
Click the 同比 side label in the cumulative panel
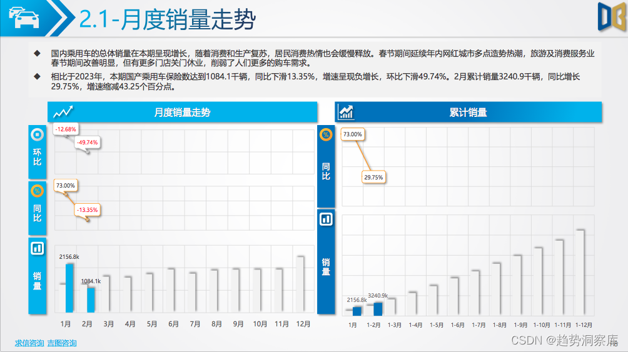tap(326, 171)
